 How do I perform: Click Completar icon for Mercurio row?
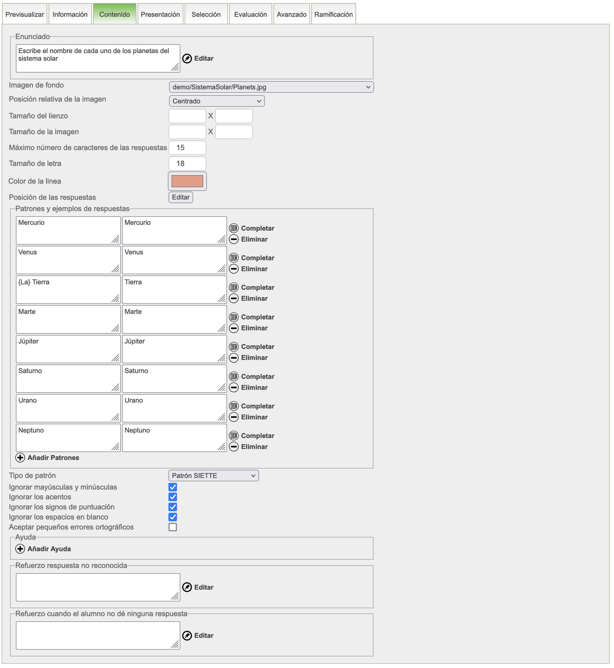[x=234, y=228]
